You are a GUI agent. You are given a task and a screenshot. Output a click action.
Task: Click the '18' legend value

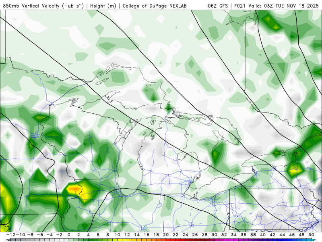[156, 235]
